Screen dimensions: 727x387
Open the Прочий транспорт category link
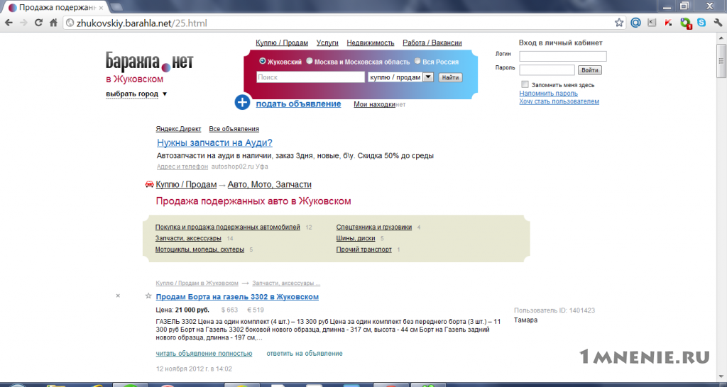coord(364,249)
